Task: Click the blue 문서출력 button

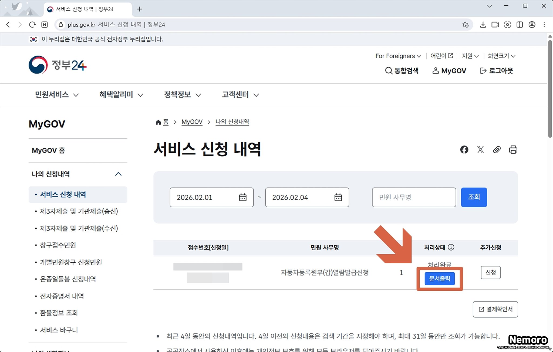Action: click(x=439, y=279)
